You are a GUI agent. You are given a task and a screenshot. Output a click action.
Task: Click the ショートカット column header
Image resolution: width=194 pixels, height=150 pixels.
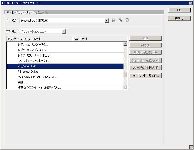pyautogui.click(x=98, y=39)
